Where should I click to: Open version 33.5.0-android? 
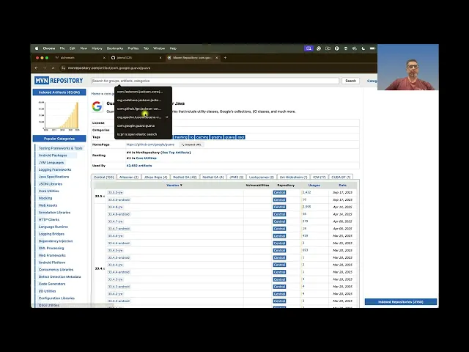[119, 199]
